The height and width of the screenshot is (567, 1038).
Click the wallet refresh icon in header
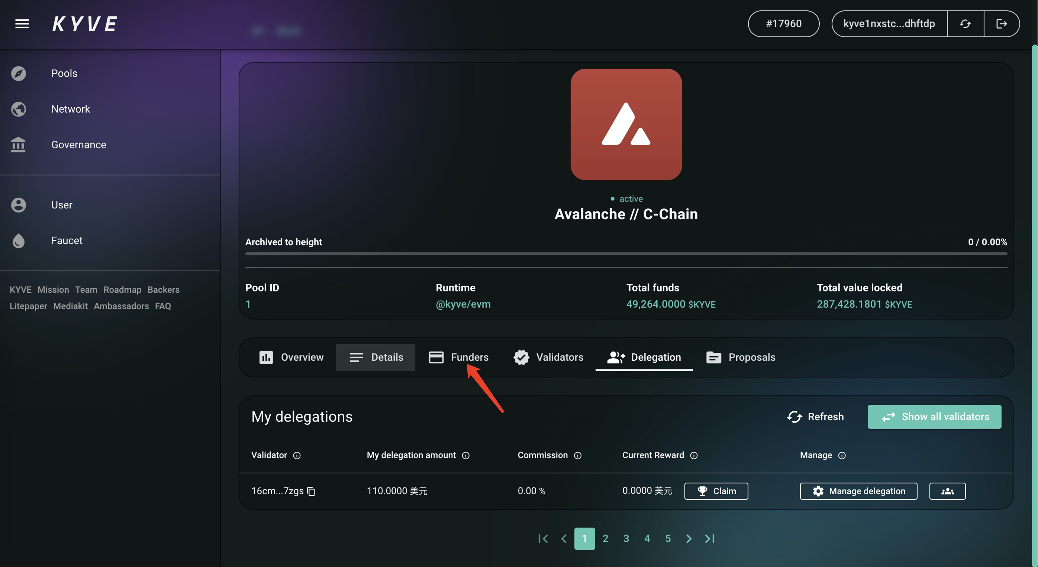(x=965, y=24)
